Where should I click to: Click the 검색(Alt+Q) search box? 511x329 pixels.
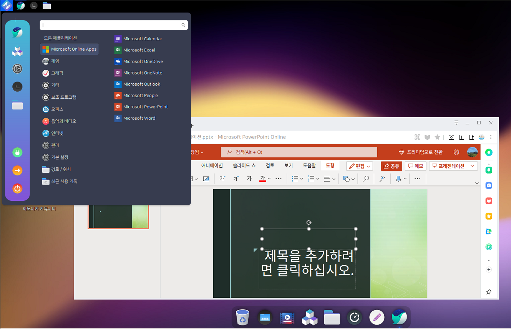coord(299,152)
